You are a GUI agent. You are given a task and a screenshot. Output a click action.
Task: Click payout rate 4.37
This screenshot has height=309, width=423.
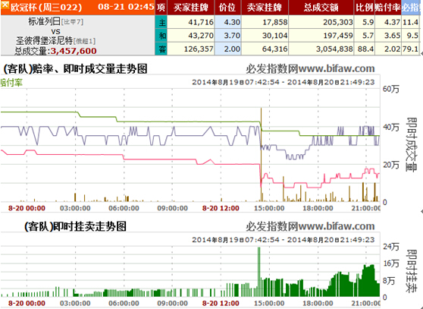click(x=392, y=22)
